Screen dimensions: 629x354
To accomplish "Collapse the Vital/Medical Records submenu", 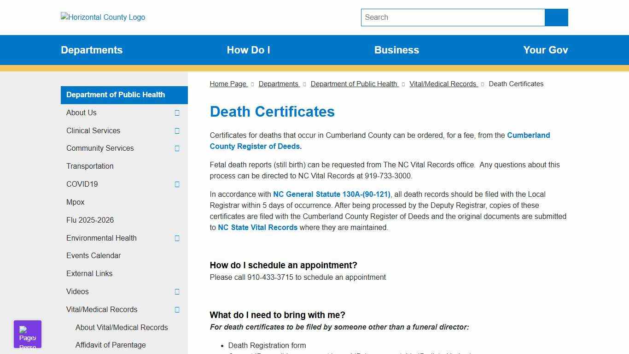I will [177, 309].
